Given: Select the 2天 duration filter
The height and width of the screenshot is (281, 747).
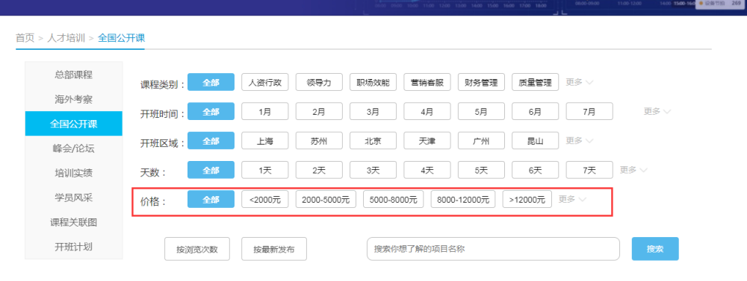Looking at the screenshot, I should click(319, 170).
